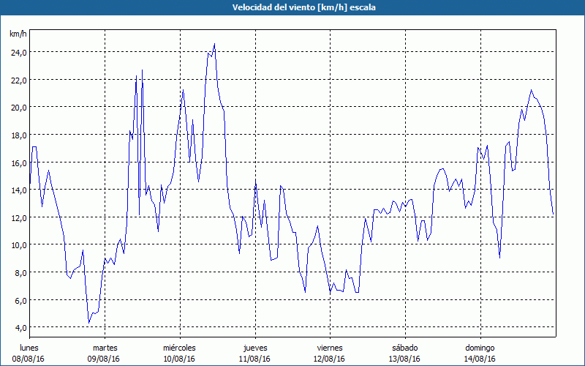Click the 6,0 y-axis label
Viewport: 585px width, 366px height.
pos(20,300)
